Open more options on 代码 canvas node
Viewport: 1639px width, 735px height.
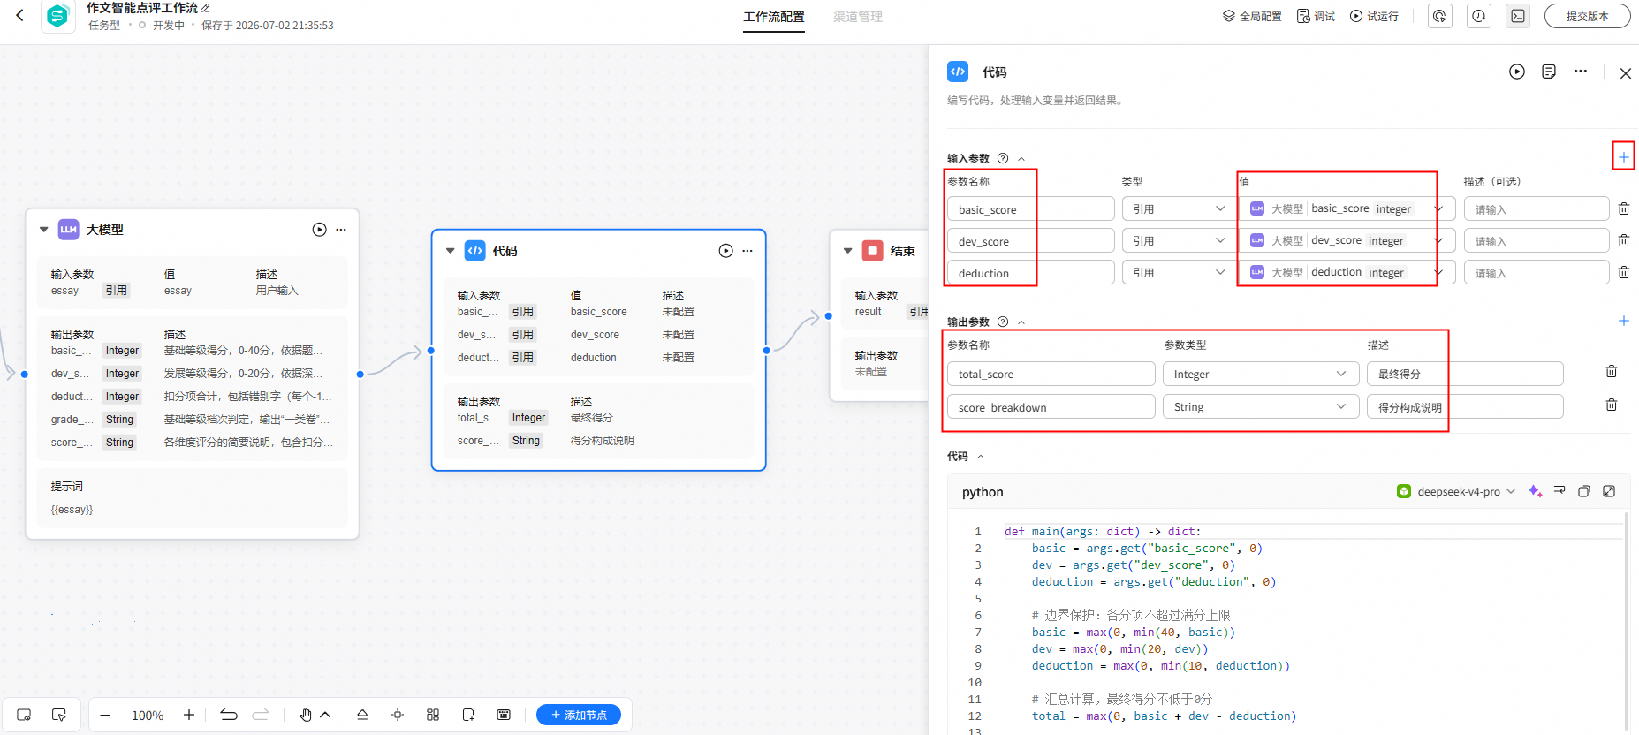coord(747,251)
